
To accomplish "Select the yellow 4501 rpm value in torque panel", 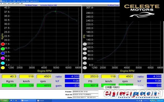I will [x=44, y=76].
